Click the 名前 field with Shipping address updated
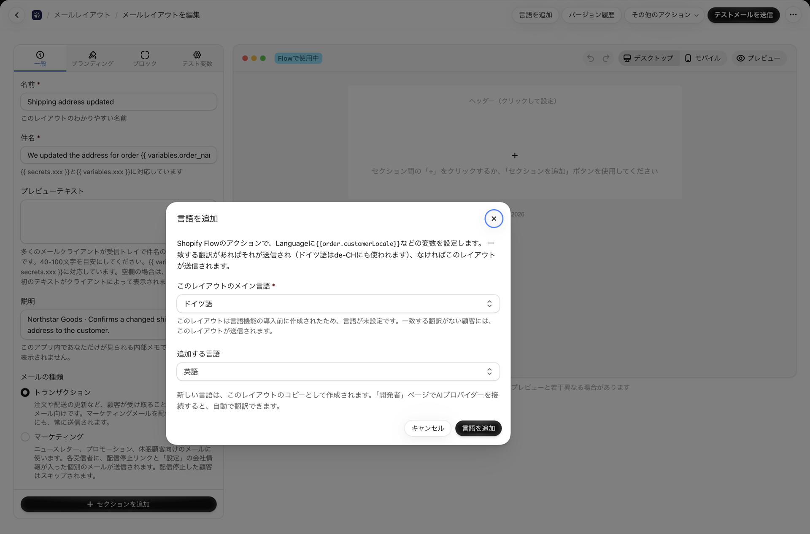Viewport: 810px width, 534px height. pos(119,102)
